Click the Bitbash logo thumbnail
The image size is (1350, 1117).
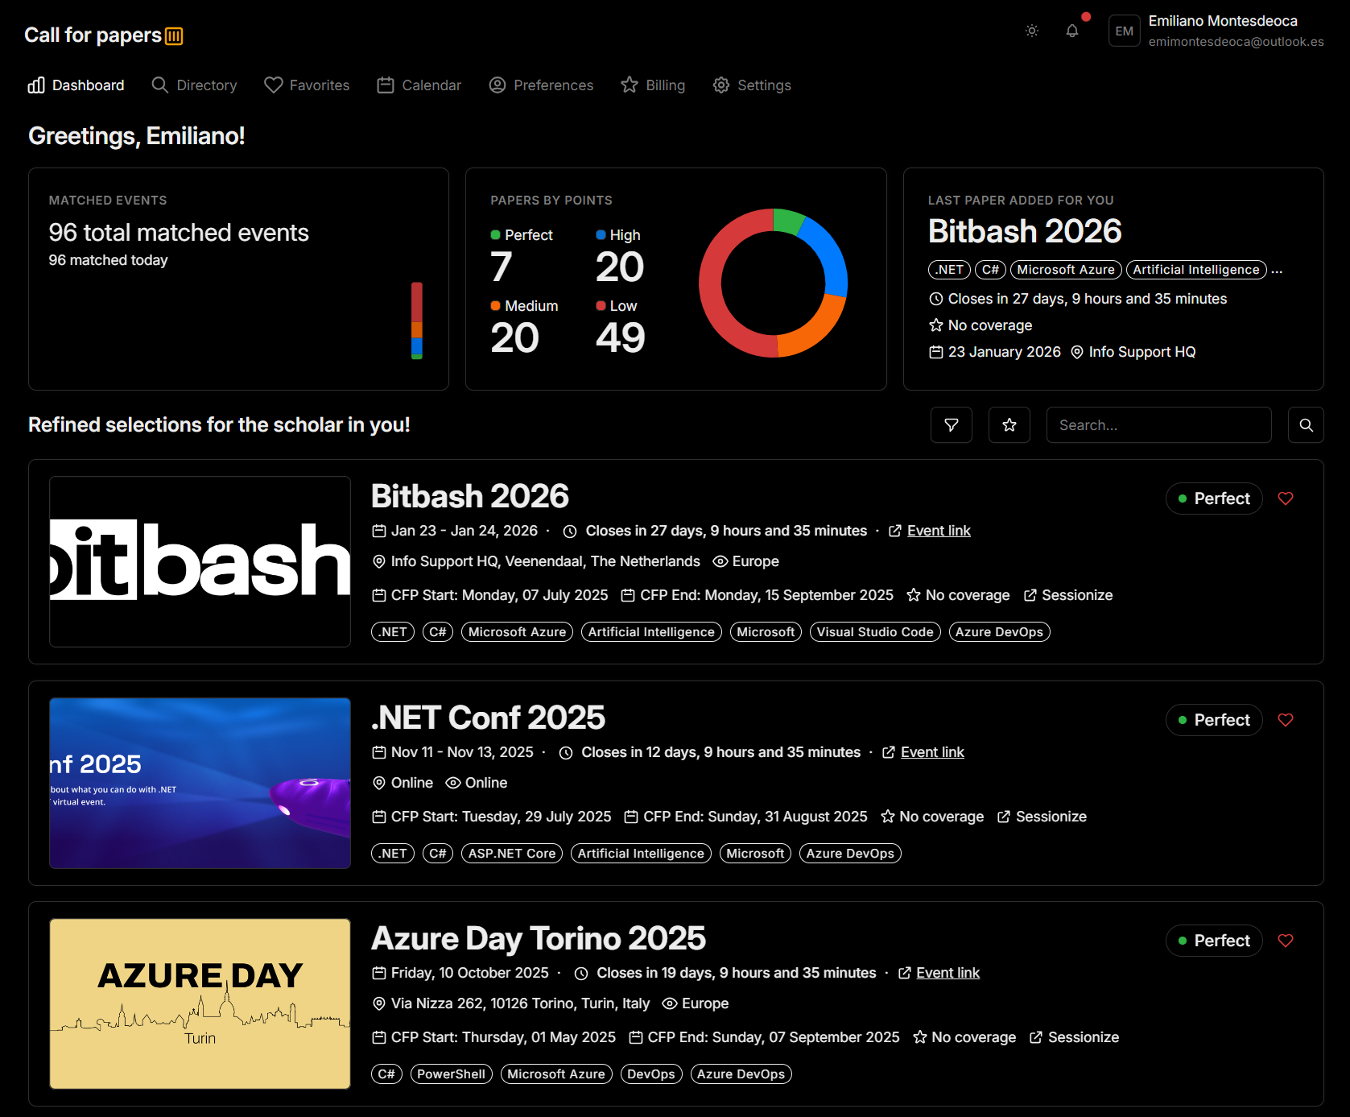pyautogui.click(x=200, y=561)
